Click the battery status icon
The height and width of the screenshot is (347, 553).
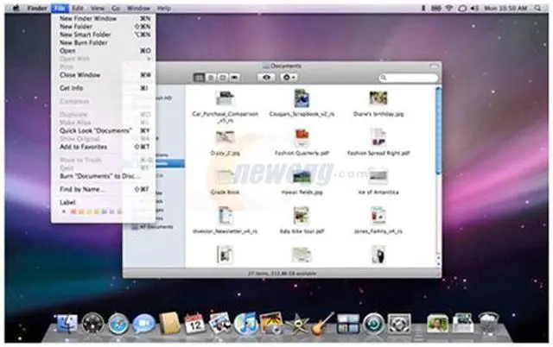[436, 8]
